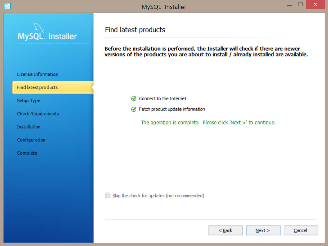Select the Find latest products step
This screenshot has height=246, width=328.
click(53, 87)
